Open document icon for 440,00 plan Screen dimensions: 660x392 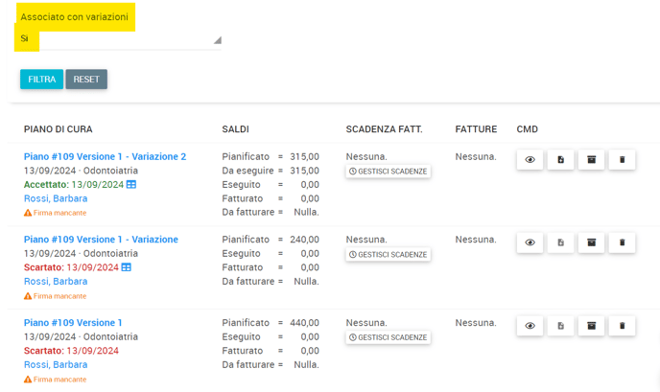point(560,326)
